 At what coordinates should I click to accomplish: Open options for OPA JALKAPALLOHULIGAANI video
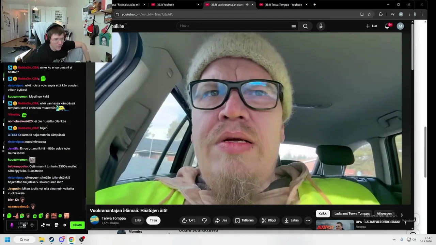click(405, 223)
